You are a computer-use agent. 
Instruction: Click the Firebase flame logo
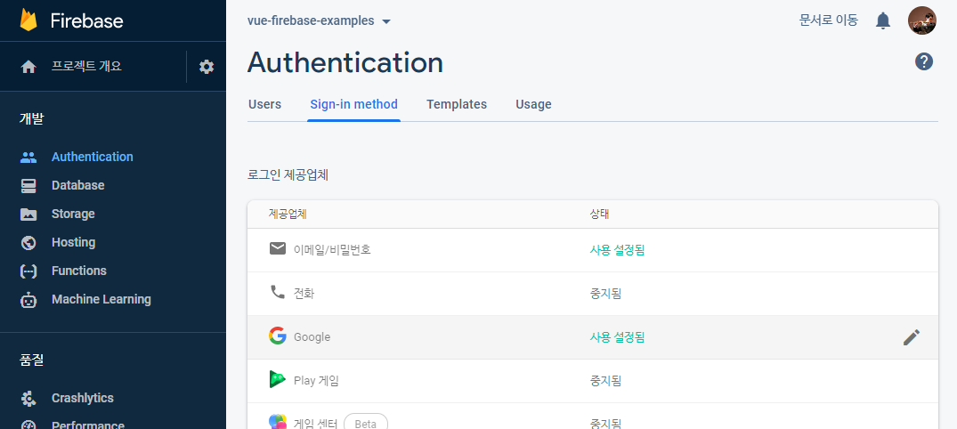(x=28, y=20)
